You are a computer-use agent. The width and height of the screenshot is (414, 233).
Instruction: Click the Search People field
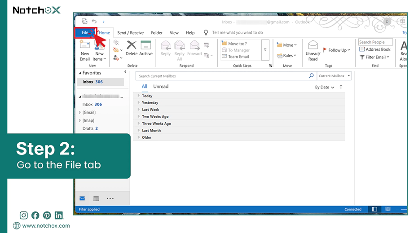point(375,42)
